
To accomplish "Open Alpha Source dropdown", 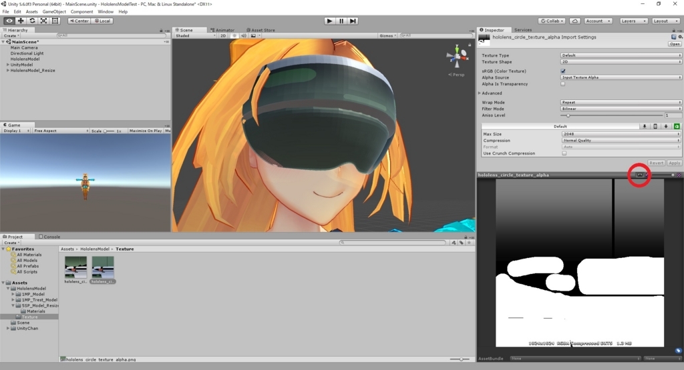I will 621,77.
